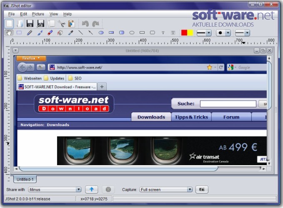Select the outline rounded rectangle tool
The height and width of the screenshot is (208, 283).
pyautogui.click(x=153, y=32)
